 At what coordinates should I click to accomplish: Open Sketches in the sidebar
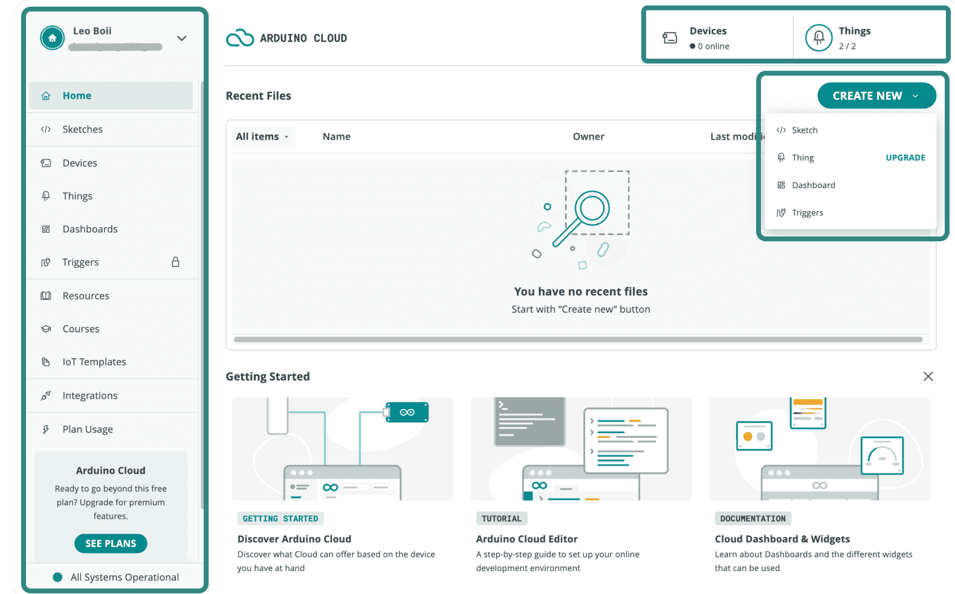click(x=83, y=129)
